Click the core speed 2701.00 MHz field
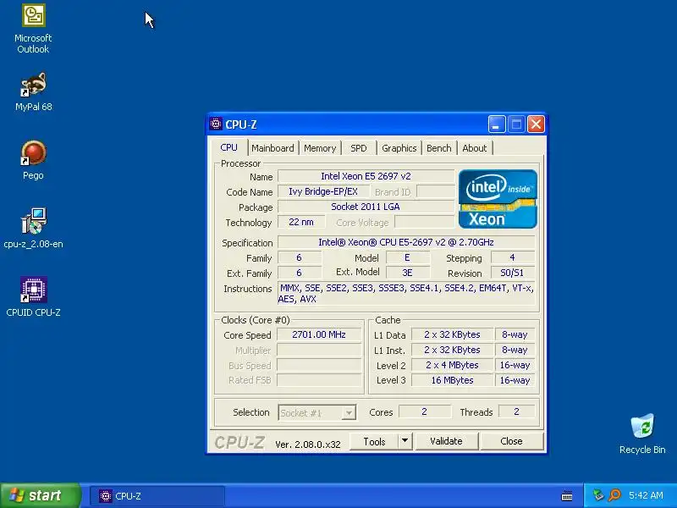 point(319,334)
